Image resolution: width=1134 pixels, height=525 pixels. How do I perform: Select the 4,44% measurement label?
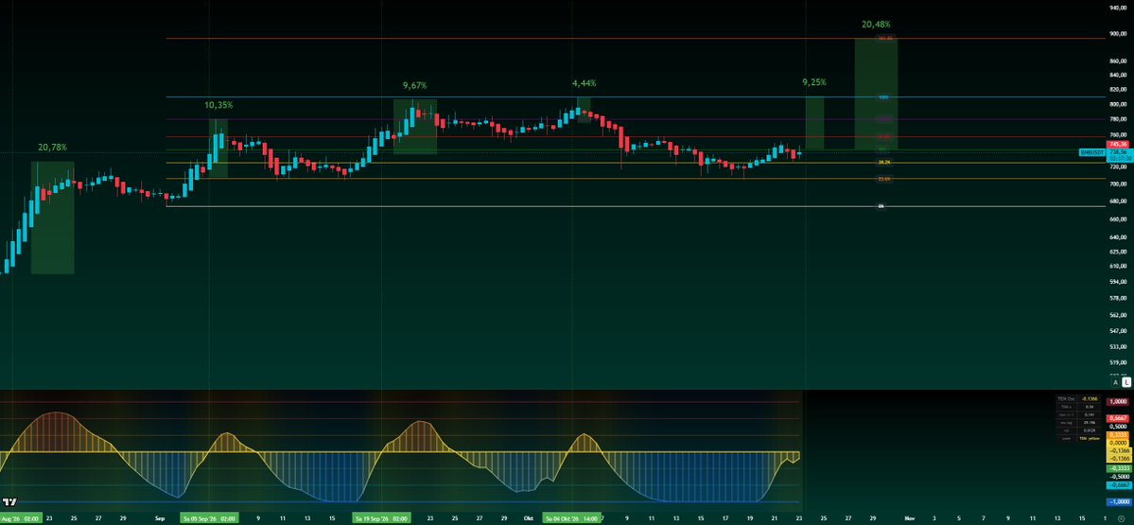(584, 84)
